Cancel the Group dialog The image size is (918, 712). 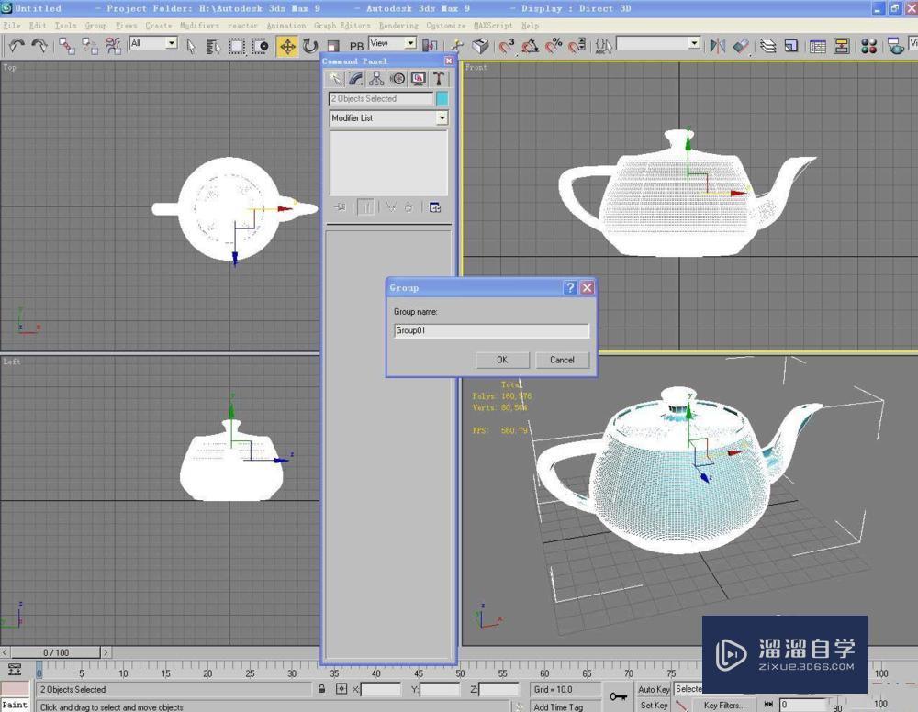tap(562, 360)
